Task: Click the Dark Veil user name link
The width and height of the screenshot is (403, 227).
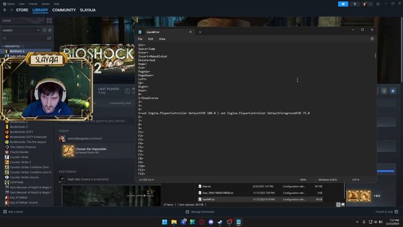Action: [x=74, y=179]
